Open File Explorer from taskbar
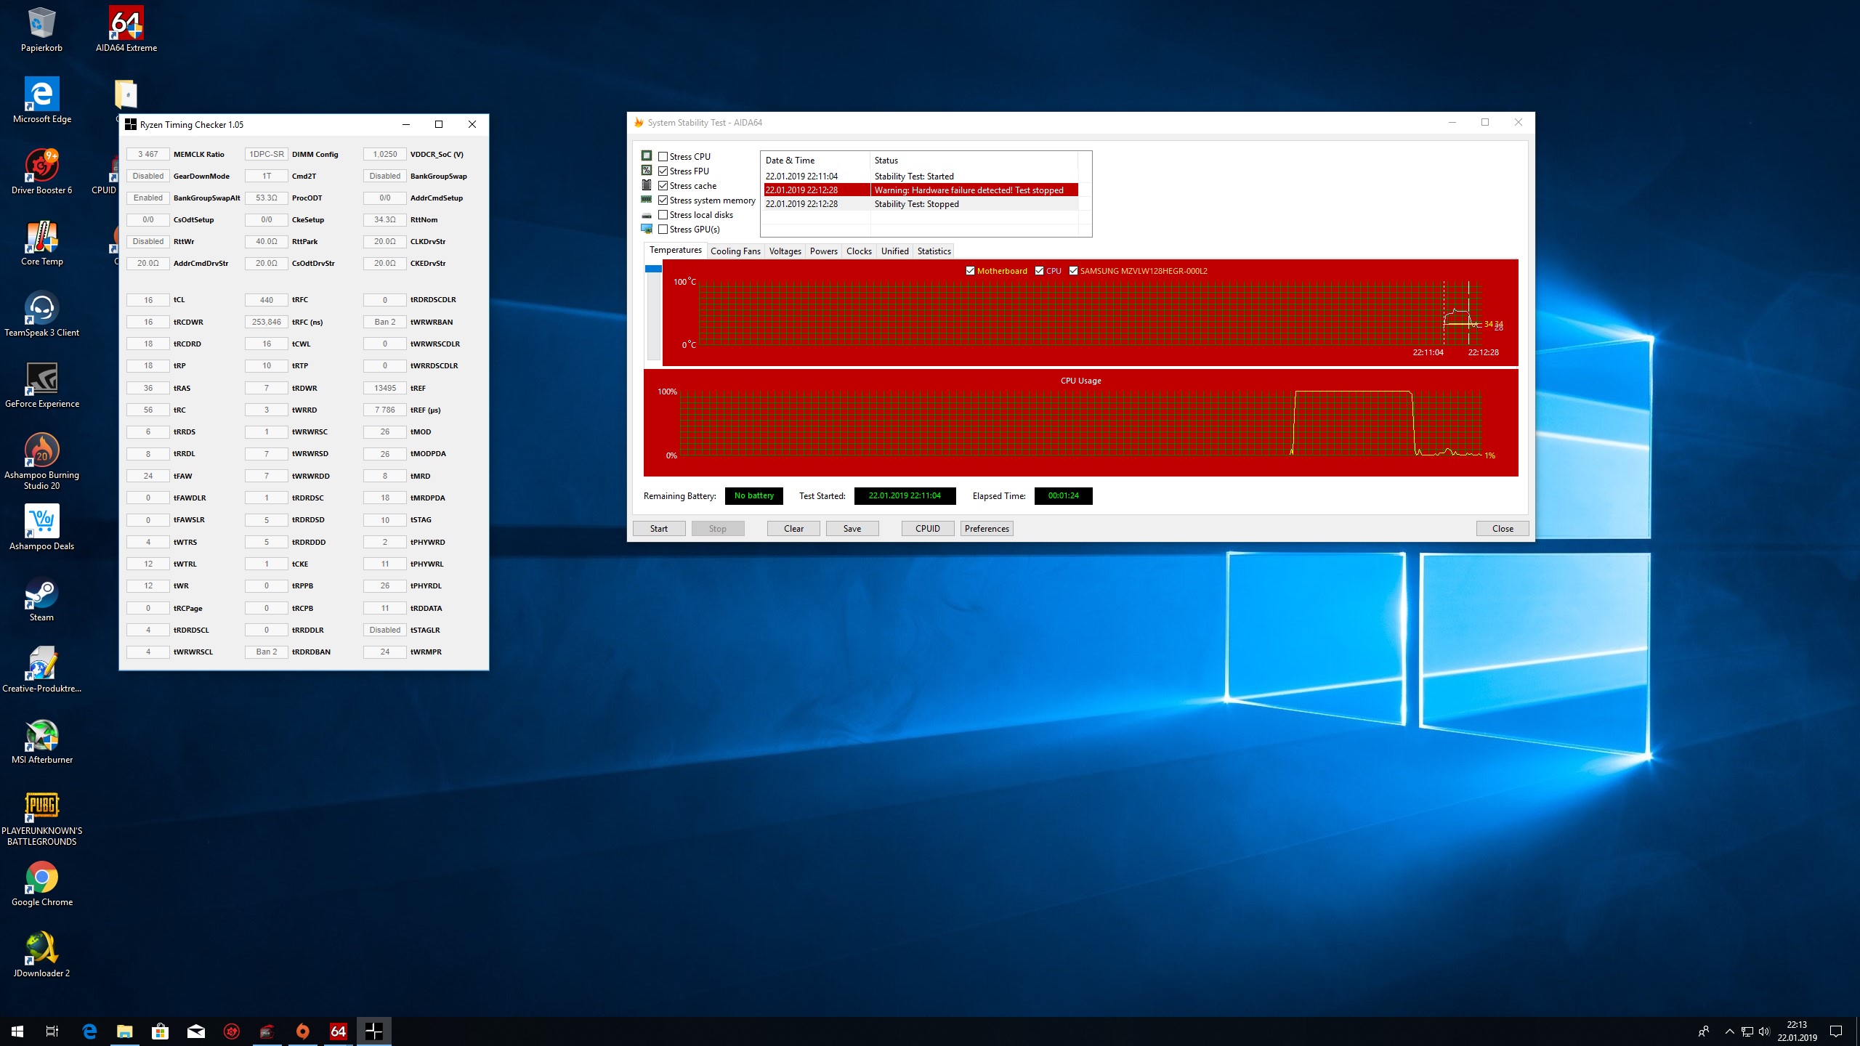 125,1031
